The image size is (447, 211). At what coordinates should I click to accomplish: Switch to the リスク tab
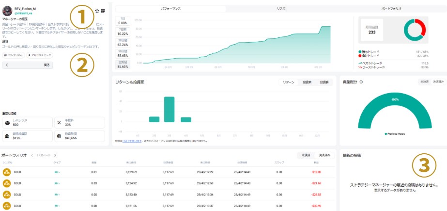[281, 9]
